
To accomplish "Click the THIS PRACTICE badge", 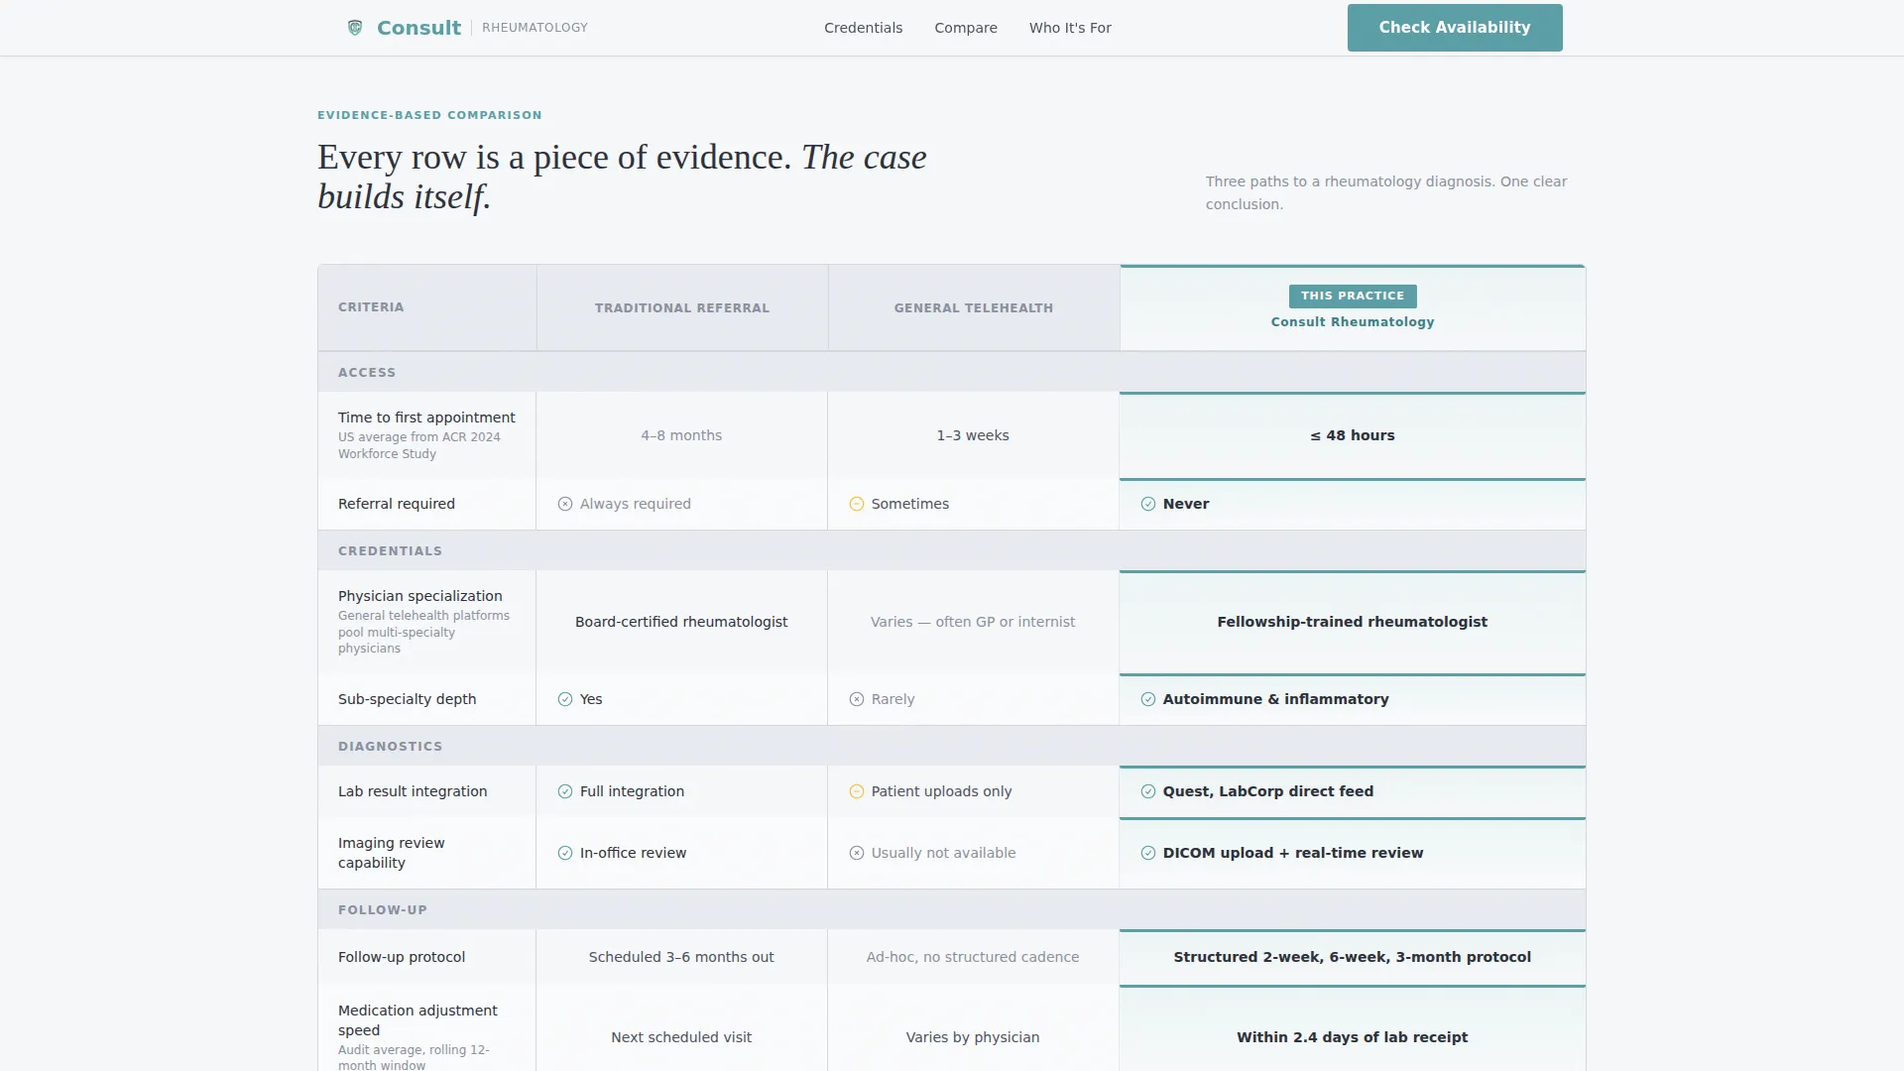I will coord(1353,296).
